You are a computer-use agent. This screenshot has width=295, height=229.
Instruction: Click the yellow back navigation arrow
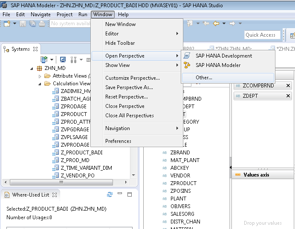(x=216, y=24)
